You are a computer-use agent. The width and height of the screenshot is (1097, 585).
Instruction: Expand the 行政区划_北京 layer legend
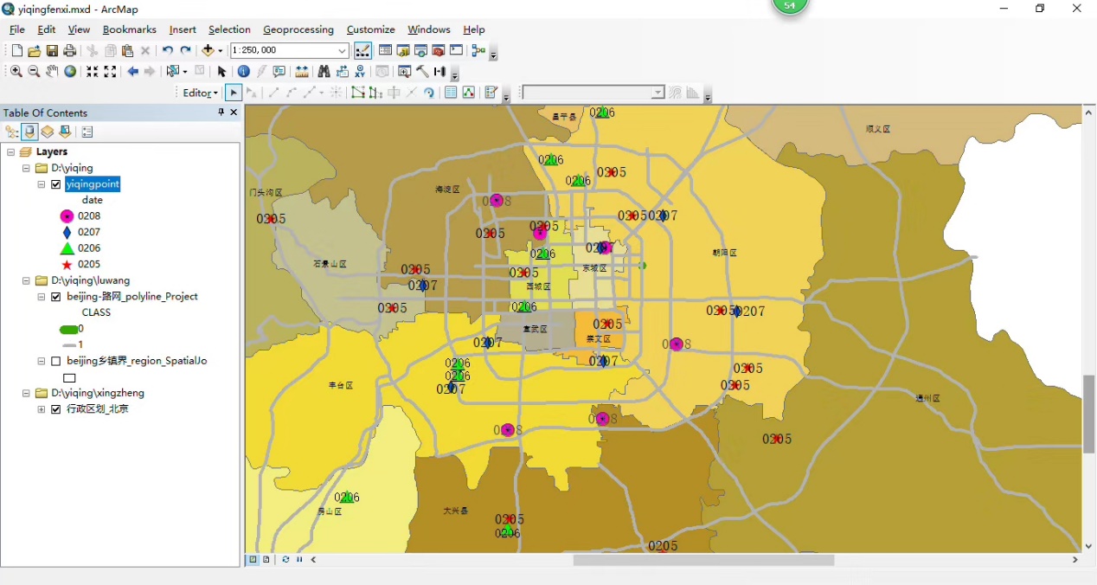click(x=42, y=409)
